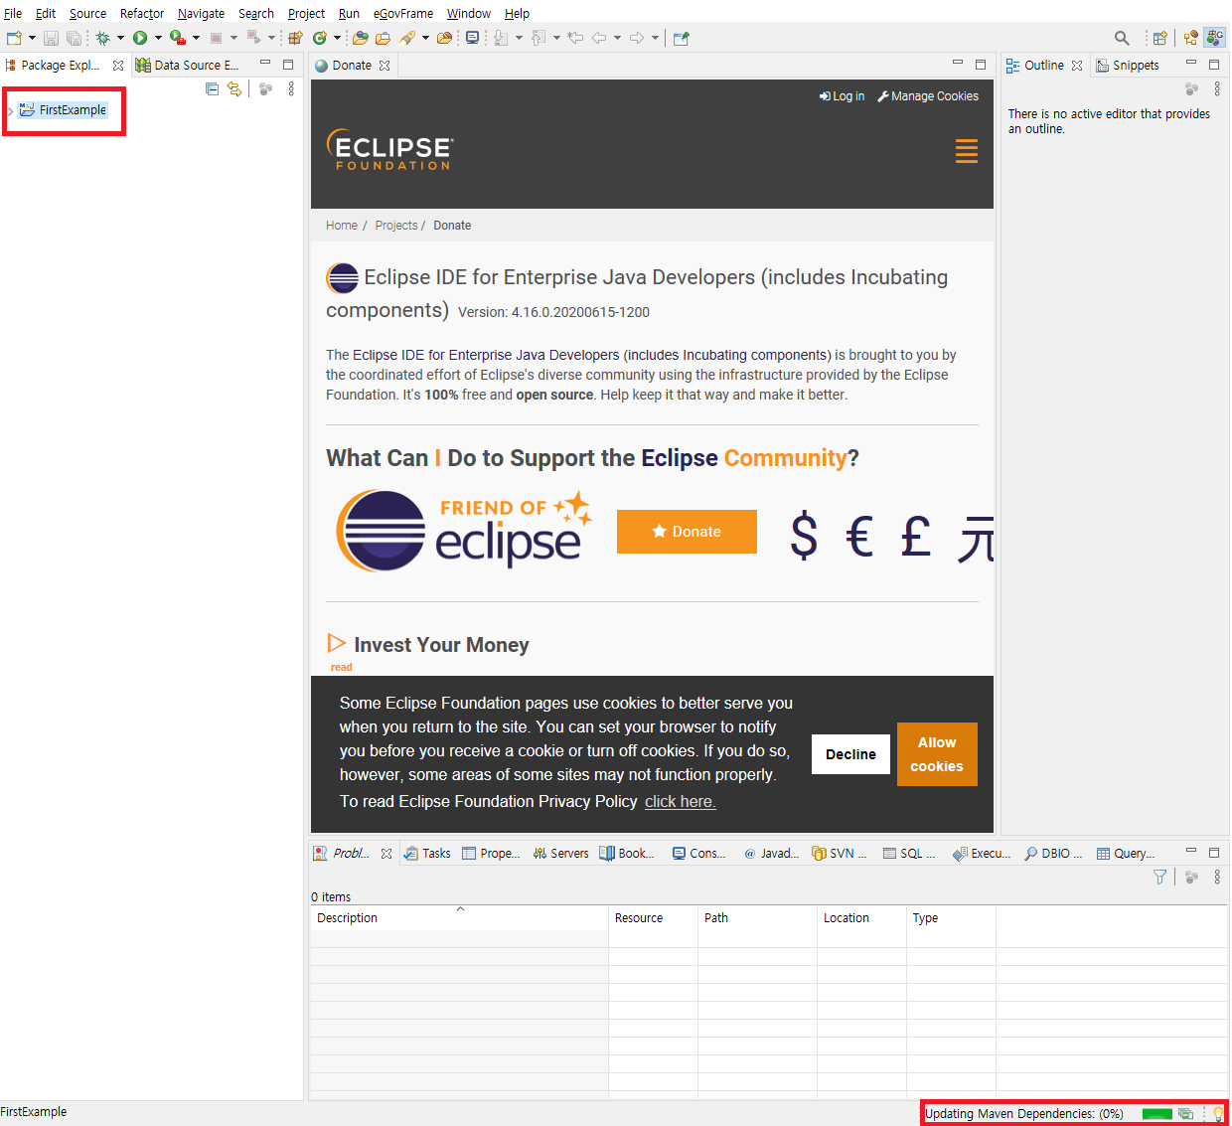This screenshot has height=1126, width=1232.
Task: Open the Console tab
Action: pyautogui.click(x=698, y=853)
